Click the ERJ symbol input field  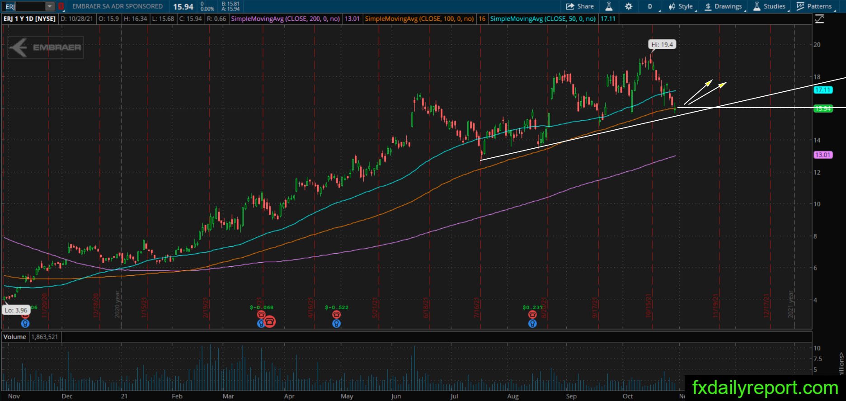24,6
